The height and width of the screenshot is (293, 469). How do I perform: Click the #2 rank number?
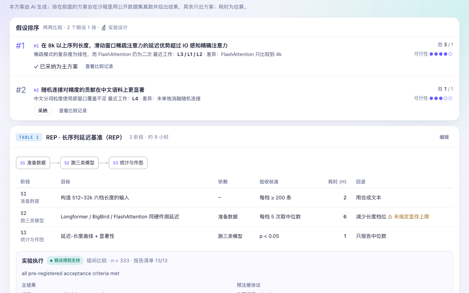(21, 90)
